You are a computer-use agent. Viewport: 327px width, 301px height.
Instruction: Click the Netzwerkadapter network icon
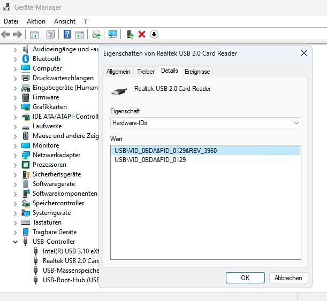[26, 155]
